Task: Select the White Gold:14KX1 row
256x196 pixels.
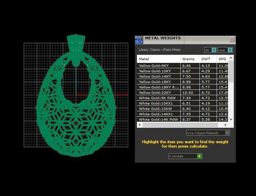Action: pos(183,114)
